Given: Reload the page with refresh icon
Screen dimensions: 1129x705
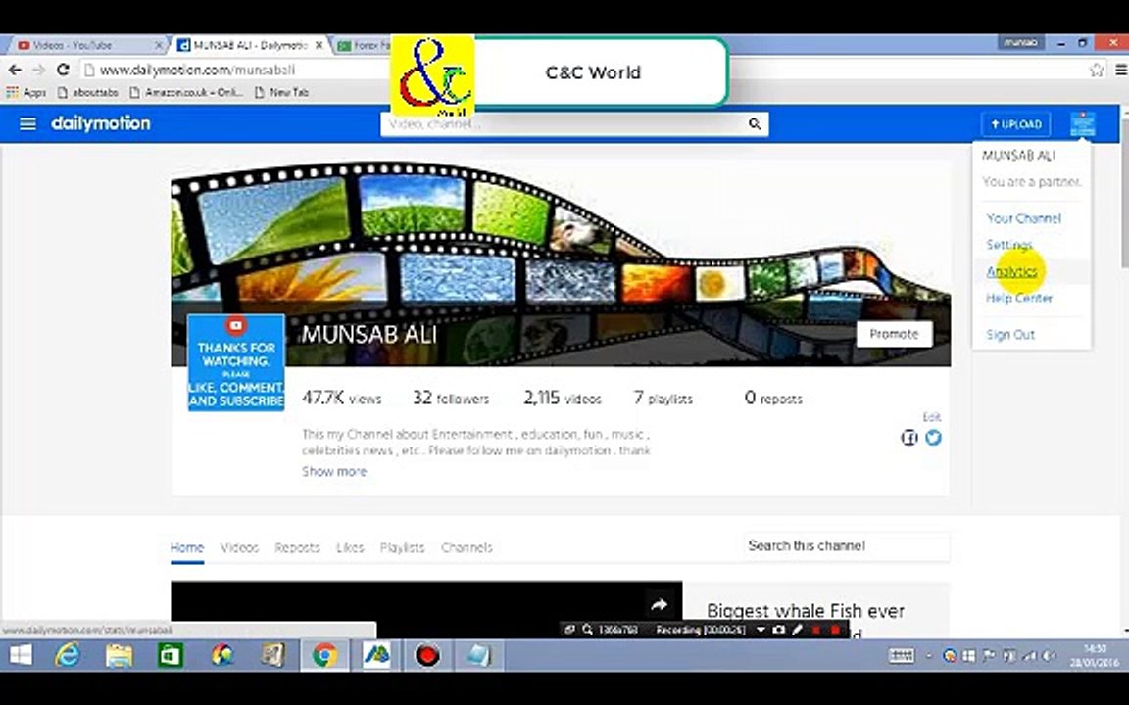Looking at the screenshot, I should (x=63, y=70).
